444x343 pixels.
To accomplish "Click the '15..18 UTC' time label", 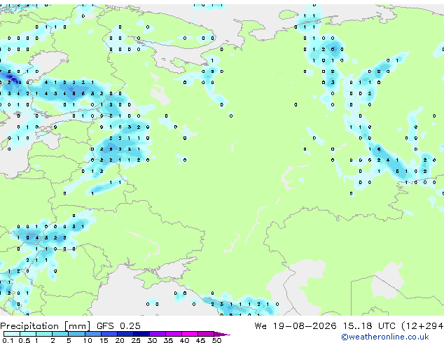I will 369,325.
